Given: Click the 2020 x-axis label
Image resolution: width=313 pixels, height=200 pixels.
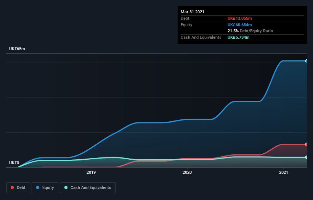Looking at the screenshot, I should (187, 172).
